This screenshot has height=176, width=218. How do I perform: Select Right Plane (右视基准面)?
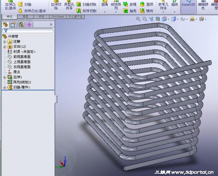tap(19, 67)
